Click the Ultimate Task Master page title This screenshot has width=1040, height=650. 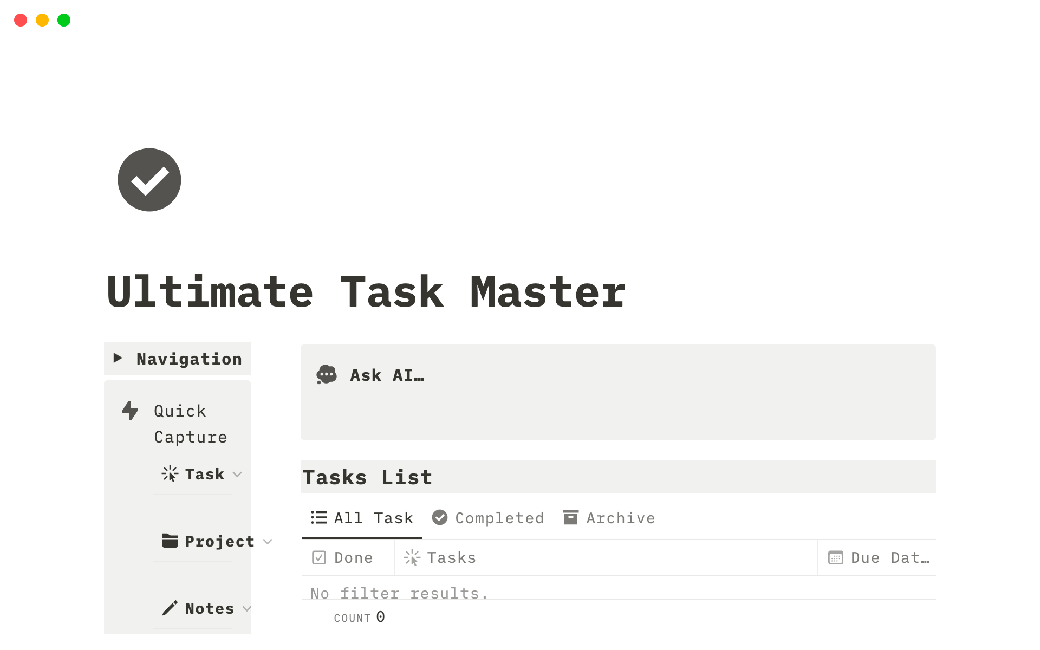[366, 292]
